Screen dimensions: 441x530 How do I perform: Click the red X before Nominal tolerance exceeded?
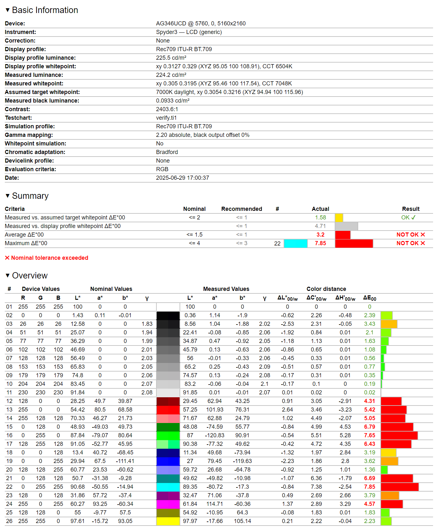(x=7, y=258)
